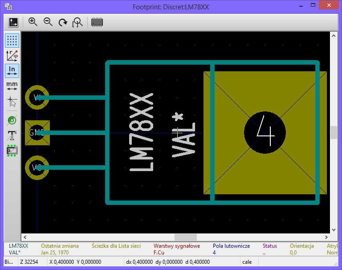Toggle polar coordinates display

(12, 55)
